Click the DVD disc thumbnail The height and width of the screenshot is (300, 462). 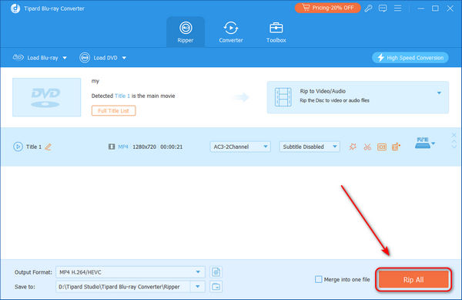[46, 97]
